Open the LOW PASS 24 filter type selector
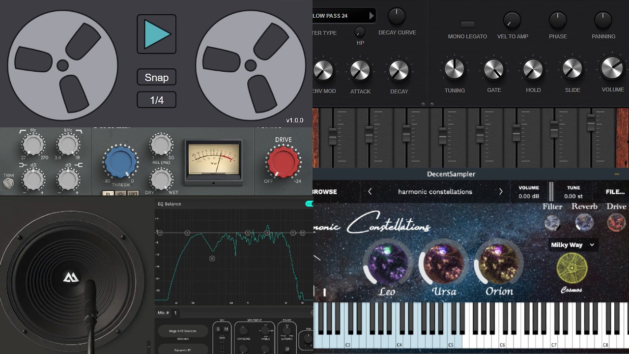This screenshot has height=354, width=629. click(x=344, y=16)
